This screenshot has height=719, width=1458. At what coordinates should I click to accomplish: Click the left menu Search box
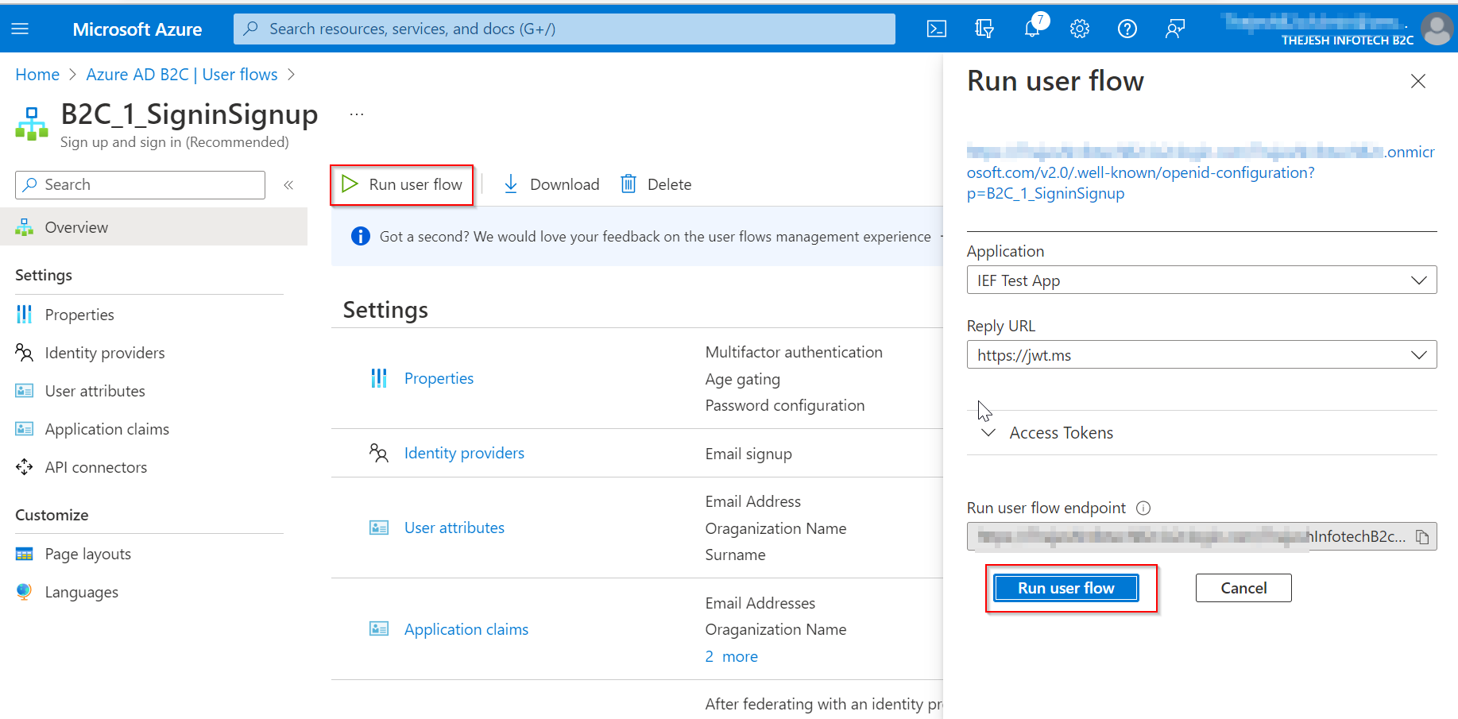click(x=140, y=185)
